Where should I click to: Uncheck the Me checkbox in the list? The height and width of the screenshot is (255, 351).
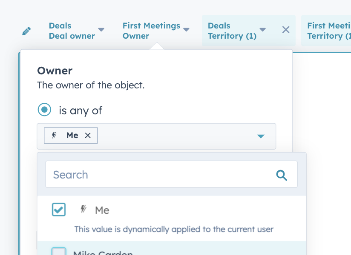[x=58, y=210]
